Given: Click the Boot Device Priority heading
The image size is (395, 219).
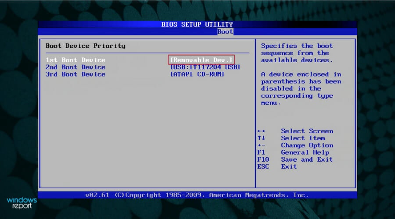Looking at the screenshot, I should pyautogui.click(x=86, y=46).
